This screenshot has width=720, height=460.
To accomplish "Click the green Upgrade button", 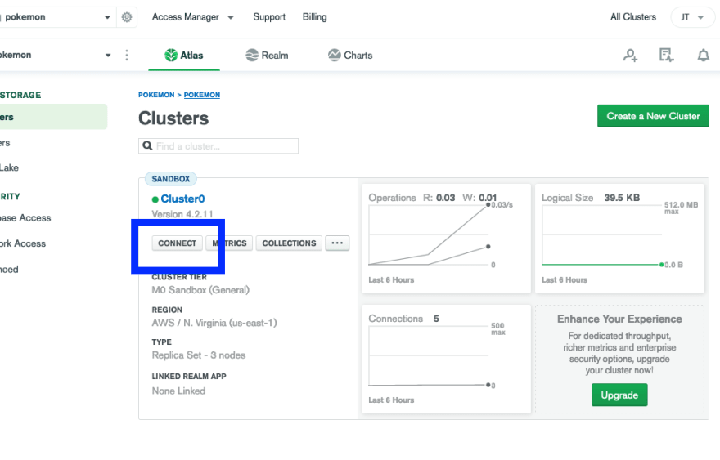I will point(619,395).
